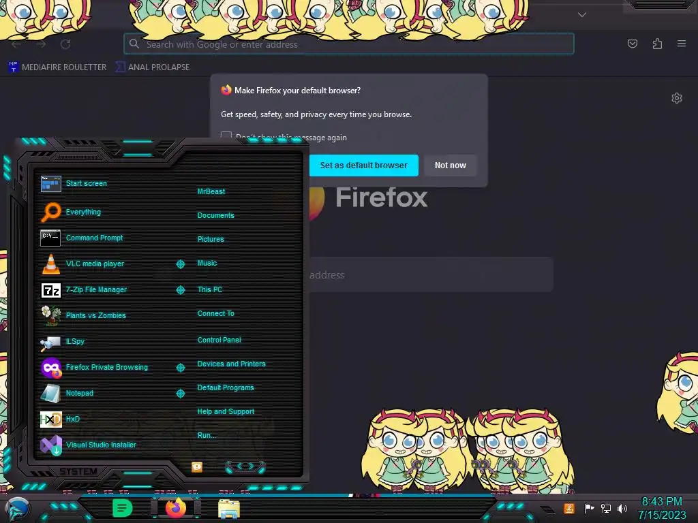Open Help and Support
The height and width of the screenshot is (523, 698).
[226, 412]
